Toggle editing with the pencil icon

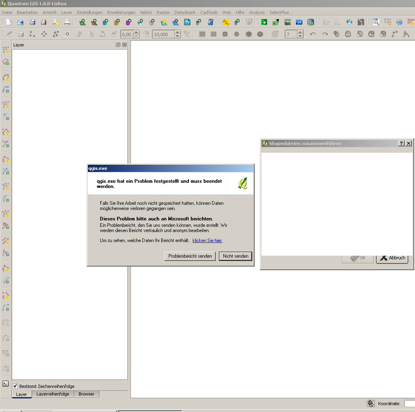(9, 34)
